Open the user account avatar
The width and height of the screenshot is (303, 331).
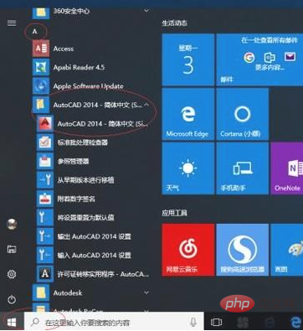[x=12, y=224]
